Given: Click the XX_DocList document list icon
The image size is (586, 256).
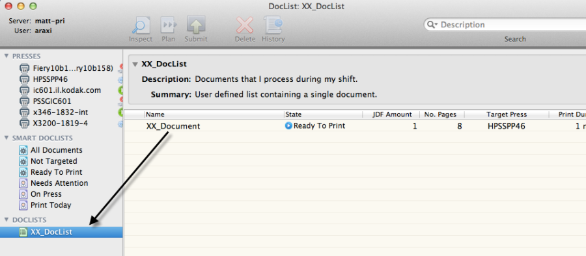Looking at the screenshot, I should click(23, 232).
